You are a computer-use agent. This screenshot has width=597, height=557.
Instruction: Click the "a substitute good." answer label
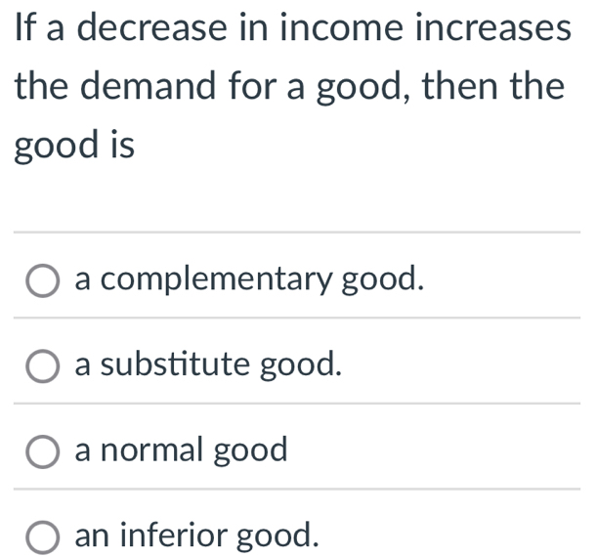[x=209, y=365]
